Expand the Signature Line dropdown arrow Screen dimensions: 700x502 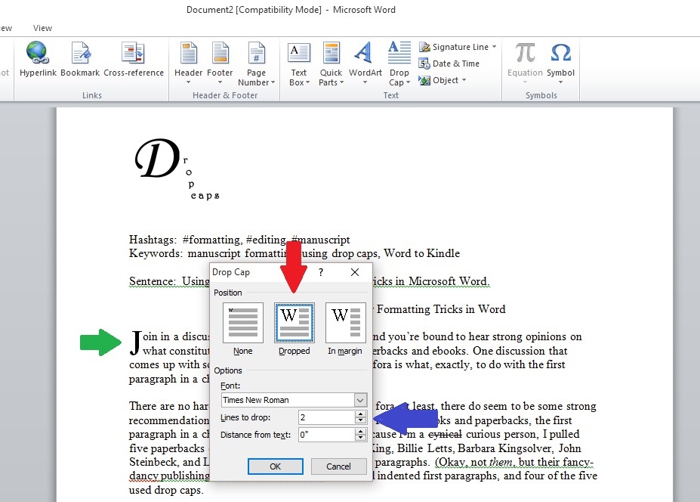[x=494, y=46]
